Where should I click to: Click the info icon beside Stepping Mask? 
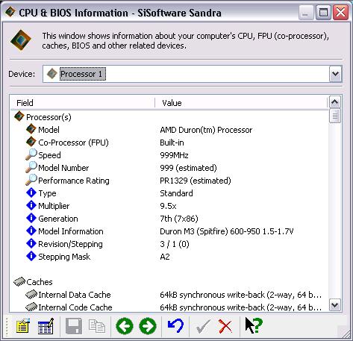[31, 256]
